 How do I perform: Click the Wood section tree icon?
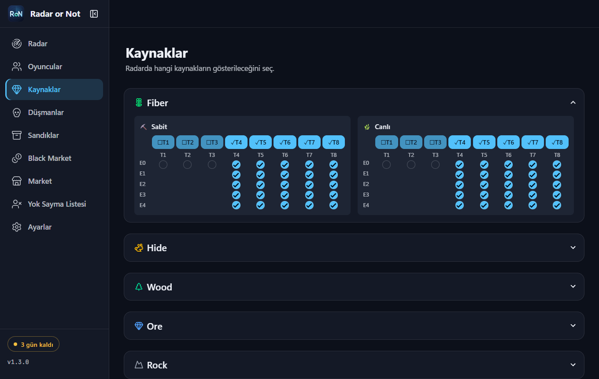[139, 287]
